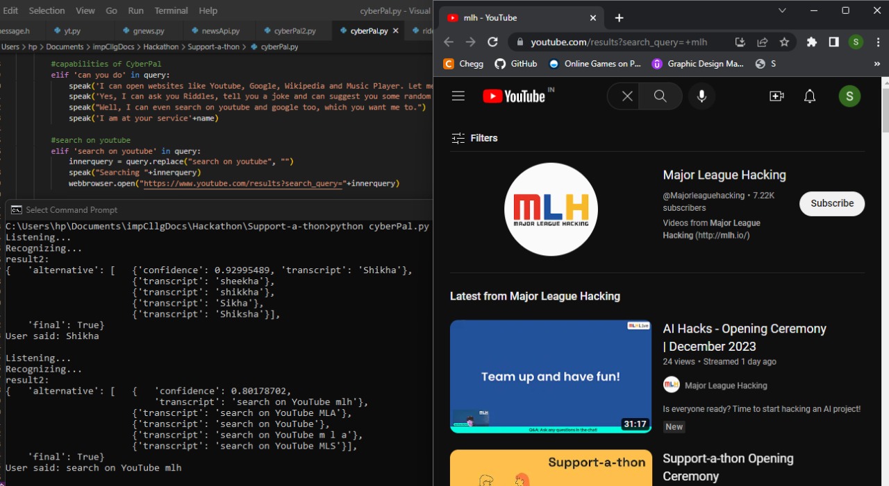Subscribe to Major League Hacking channel
This screenshot has height=486, width=889.
coord(832,203)
